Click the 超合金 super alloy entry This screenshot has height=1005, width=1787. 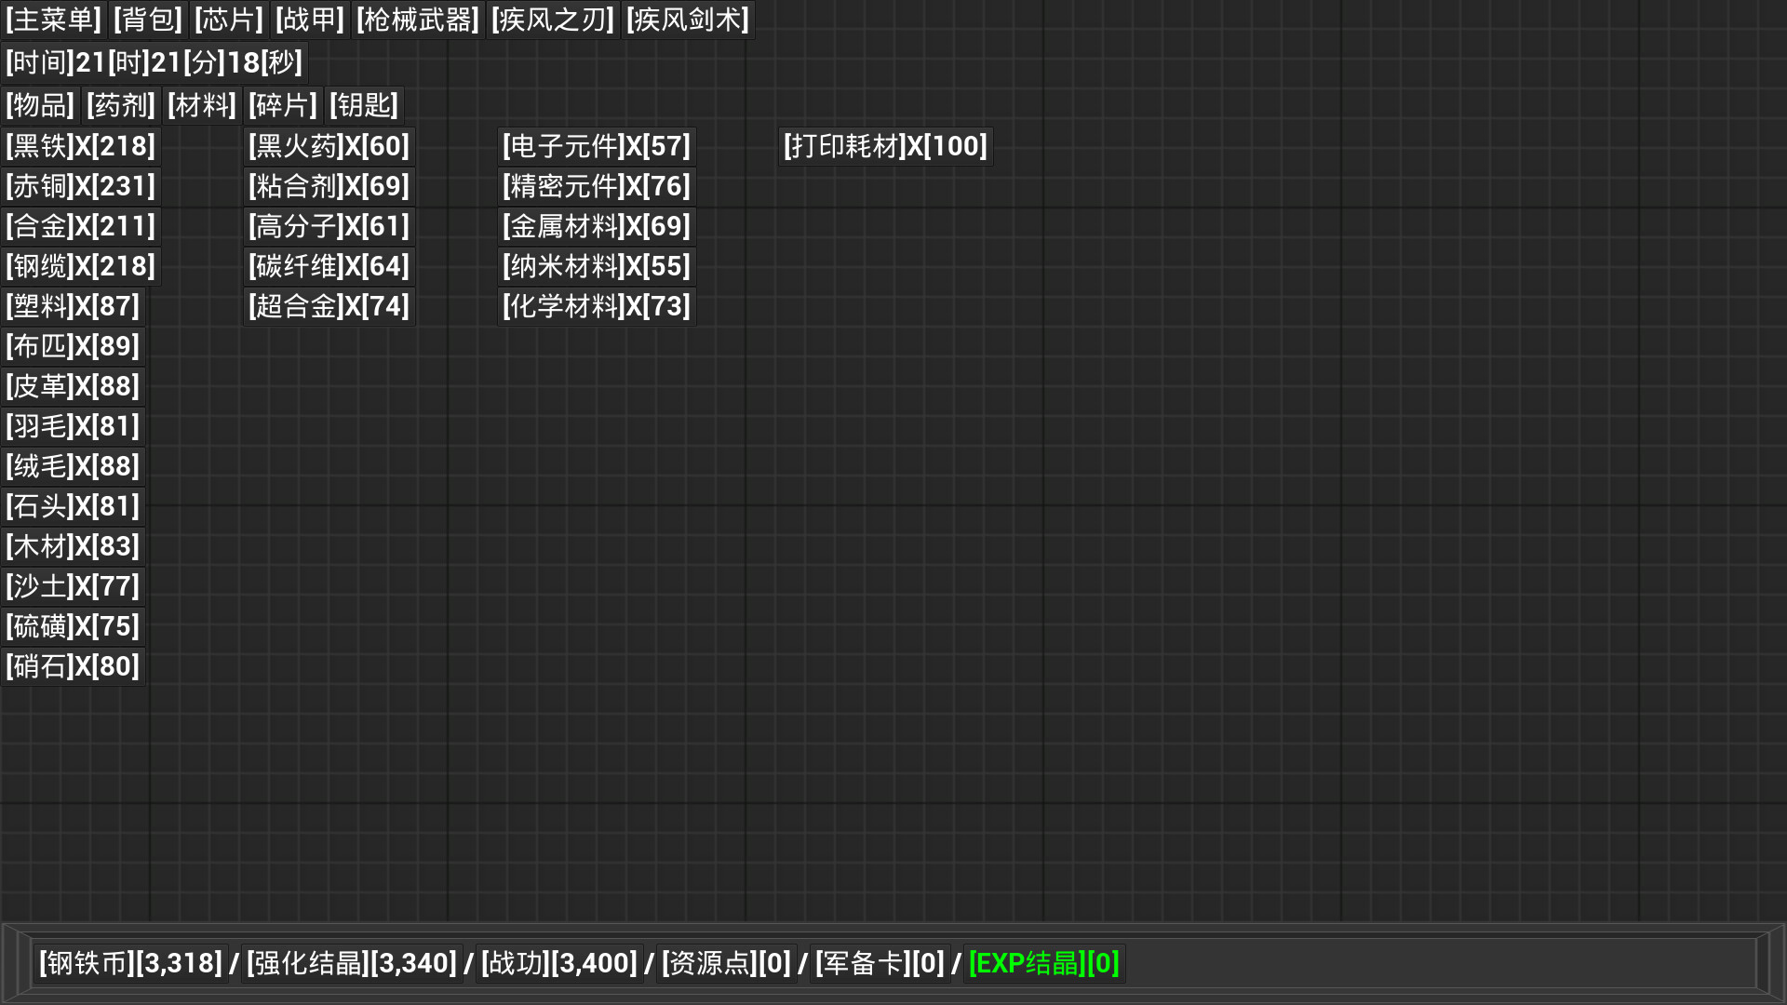pyautogui.click(x=328, y=305)
